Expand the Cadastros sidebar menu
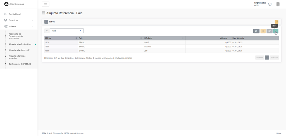The height and width of the screenshot is (137, 286). [x=18, y=20]
